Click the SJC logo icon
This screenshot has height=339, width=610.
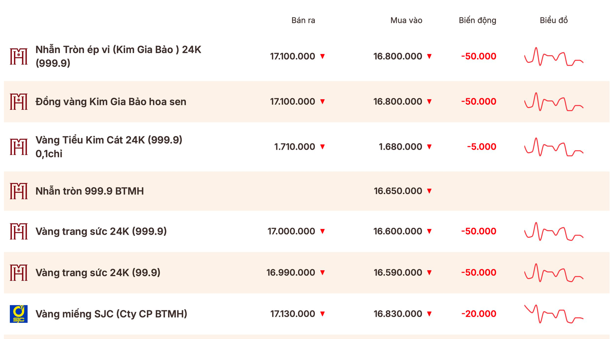pyautogui.click(x=18, y=314)
